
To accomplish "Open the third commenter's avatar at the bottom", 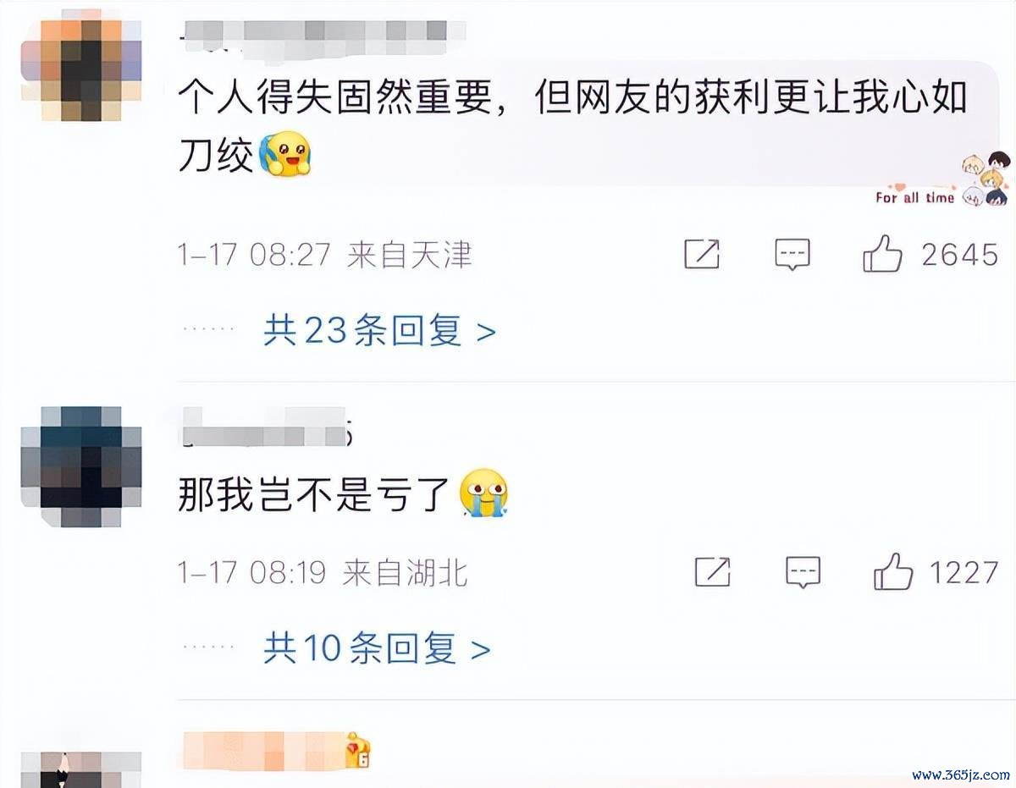I will point(81,769).
